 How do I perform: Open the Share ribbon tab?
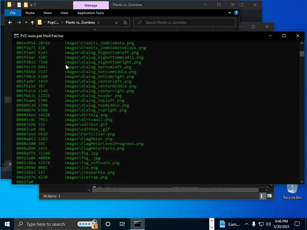(x=47, y=13)
